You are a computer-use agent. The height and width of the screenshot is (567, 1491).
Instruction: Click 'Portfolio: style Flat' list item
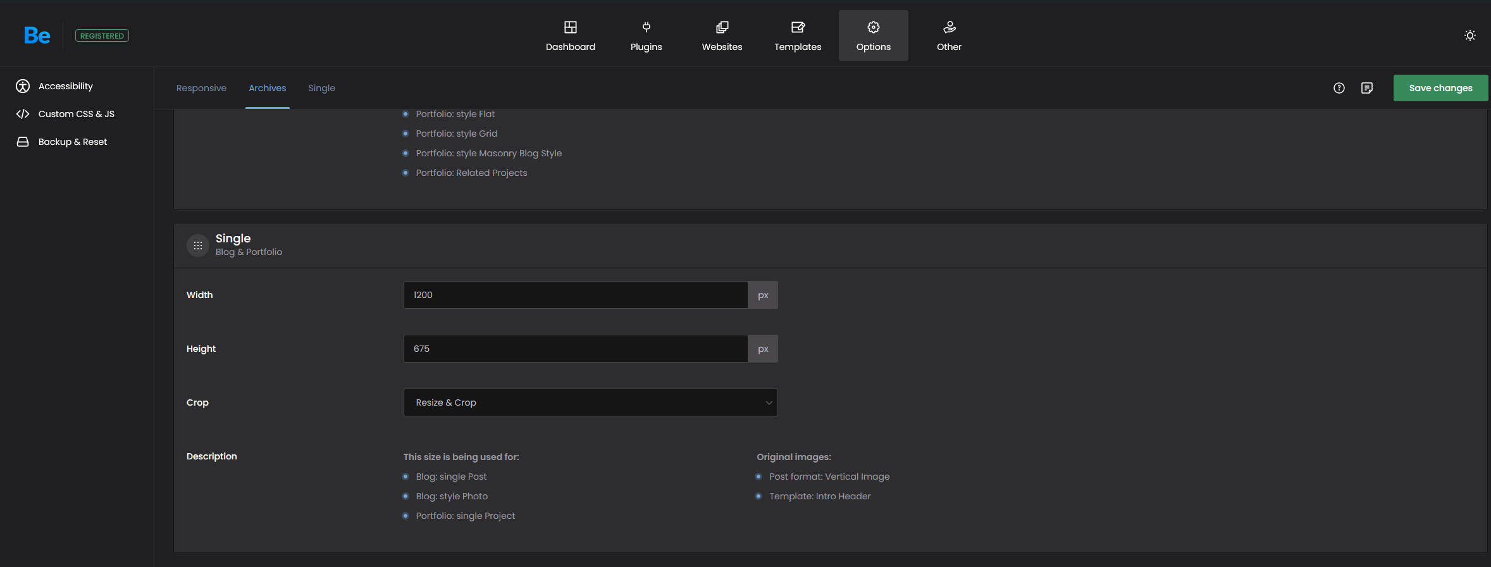click(x=455, y=114)
